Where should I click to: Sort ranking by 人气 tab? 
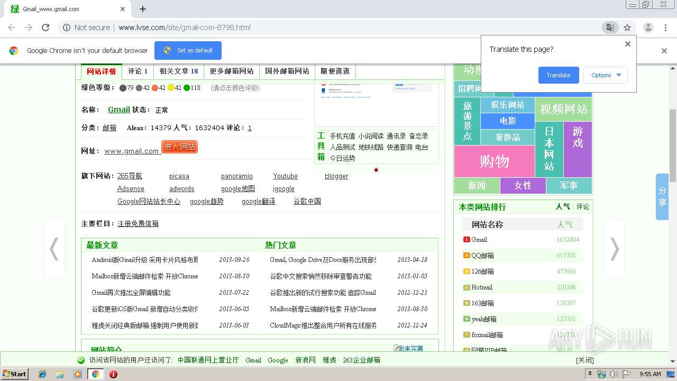pyautogui.click(x=563, y=207)
